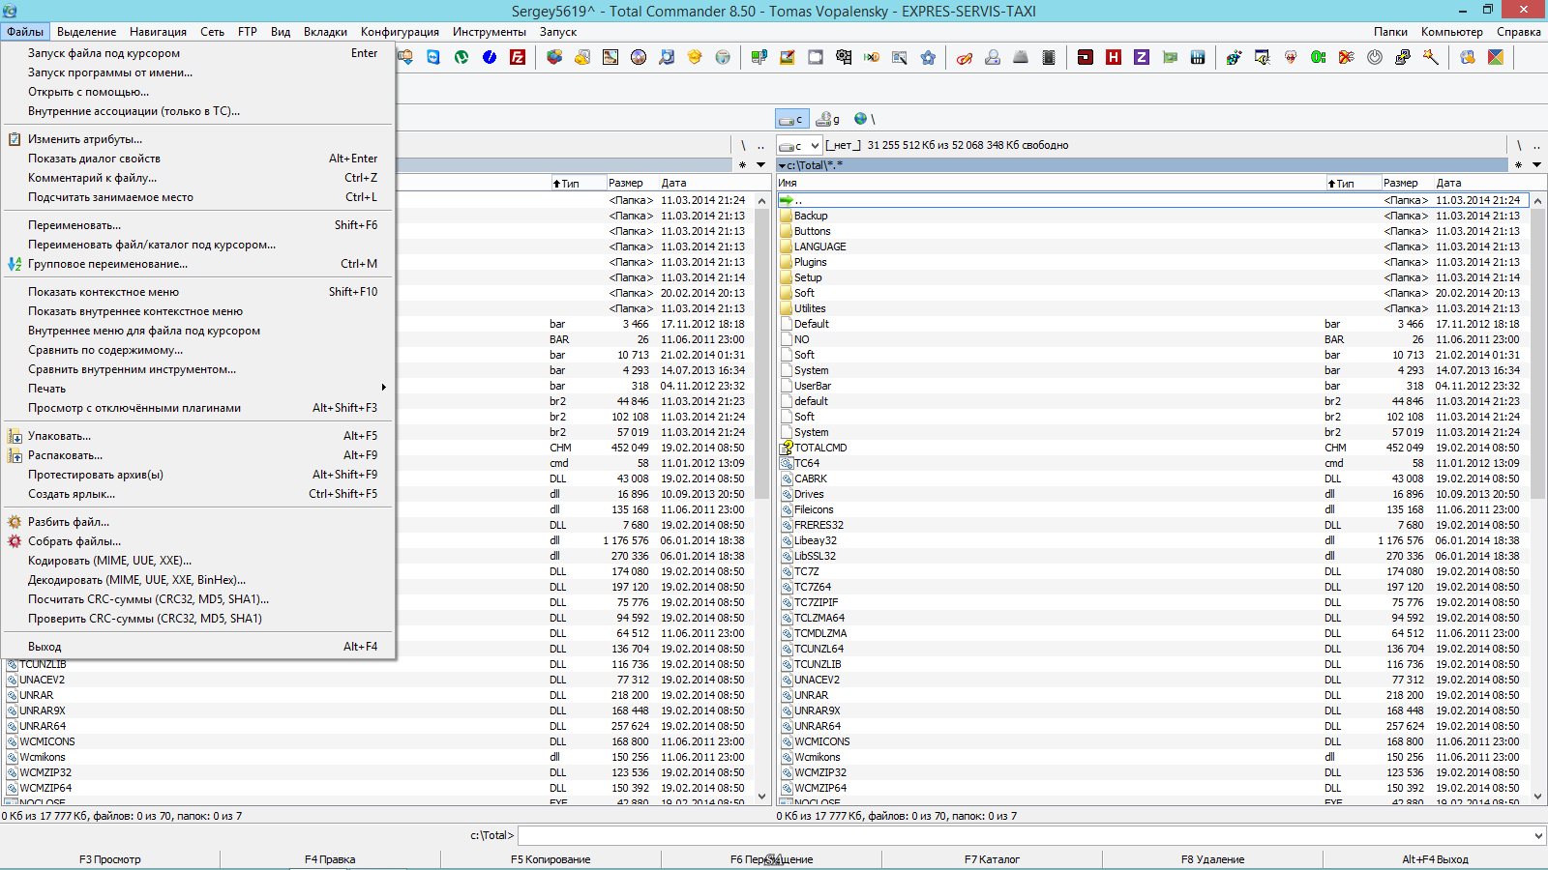Click the yellow open box icon
1548x870 pixels.
[x=695, y=57]
